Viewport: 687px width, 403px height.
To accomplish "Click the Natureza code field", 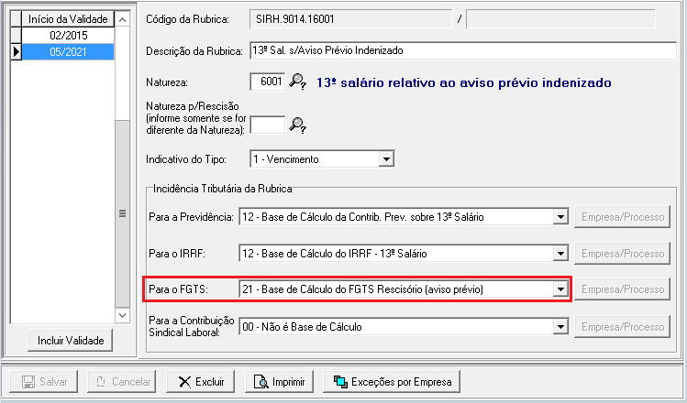I will 267,82.
